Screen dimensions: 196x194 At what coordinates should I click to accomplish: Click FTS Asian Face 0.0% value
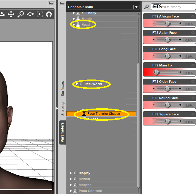[x=189, y=40]
